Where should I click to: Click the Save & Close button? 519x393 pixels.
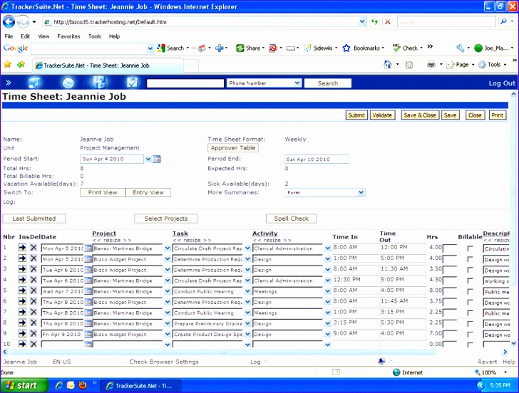420,115
